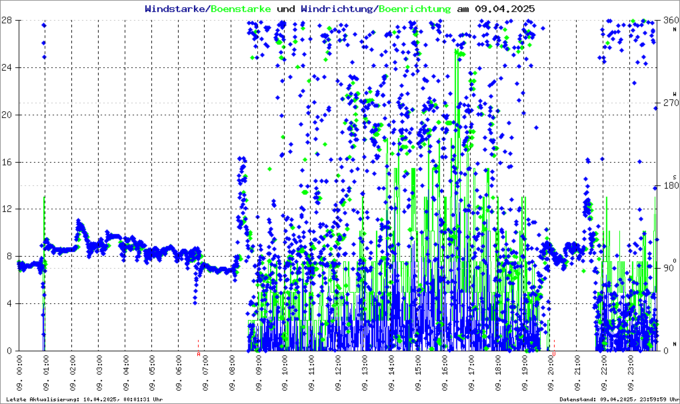Click the red sunrise marker 'A'
The image size is (680, 404).
click(x=199, y=354)
